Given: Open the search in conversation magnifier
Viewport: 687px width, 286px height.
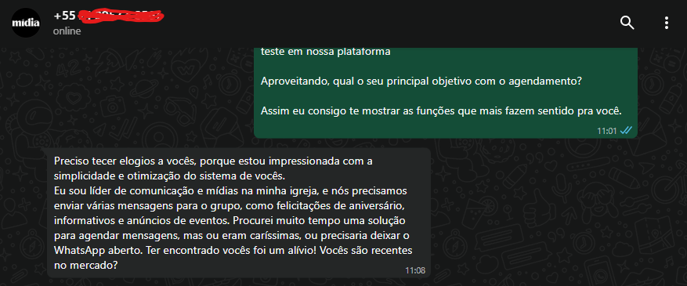Looking at the screenshot, I should coord(627,23).
